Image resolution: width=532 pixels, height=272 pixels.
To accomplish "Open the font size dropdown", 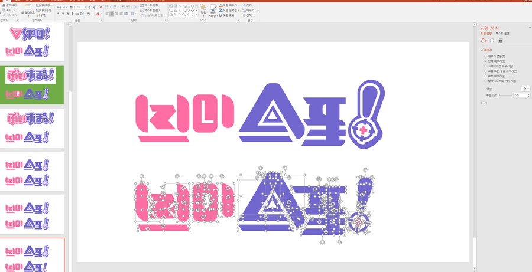I will tap(85, 7).
